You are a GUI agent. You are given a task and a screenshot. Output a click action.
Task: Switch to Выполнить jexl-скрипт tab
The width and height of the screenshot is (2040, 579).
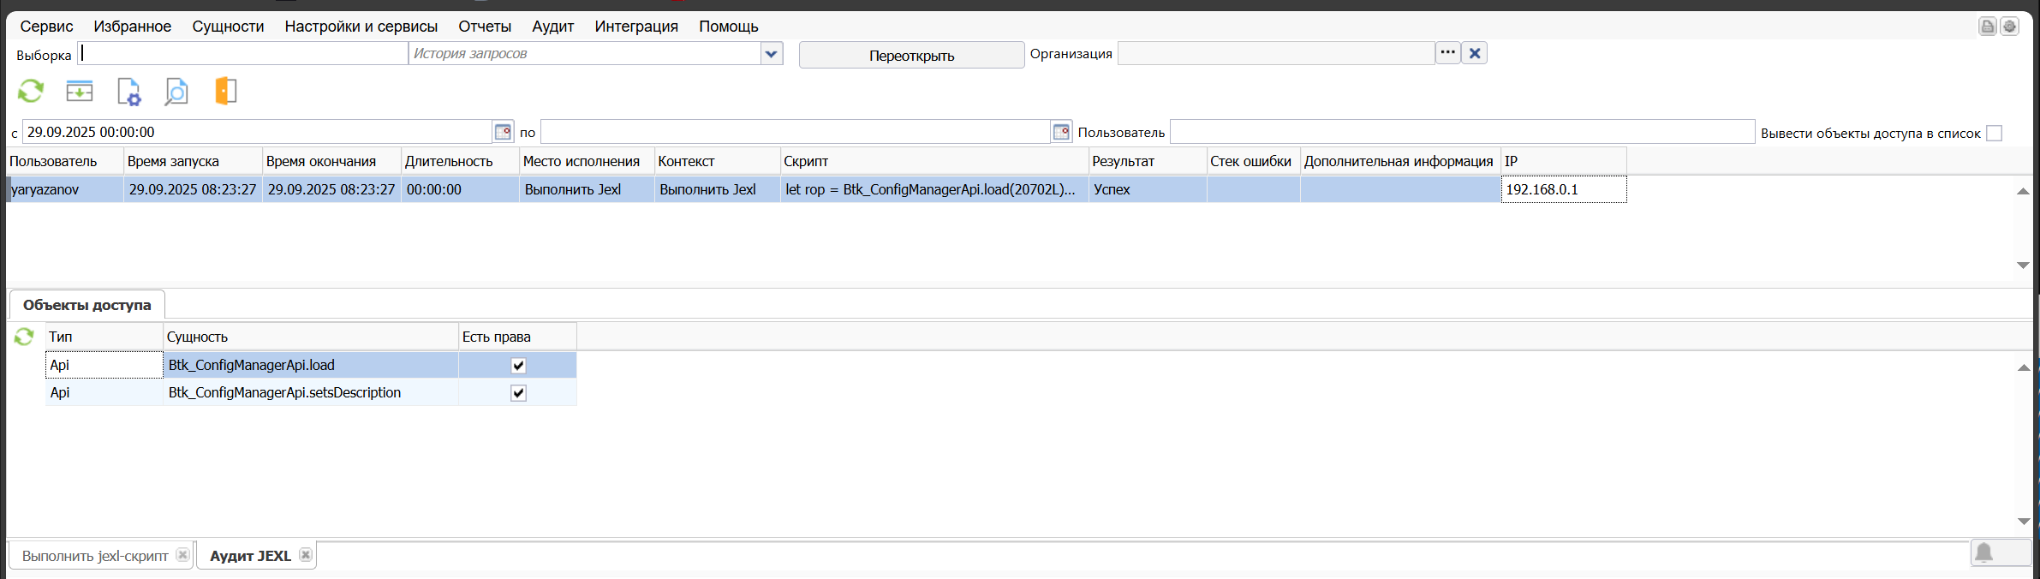(95, 556)
